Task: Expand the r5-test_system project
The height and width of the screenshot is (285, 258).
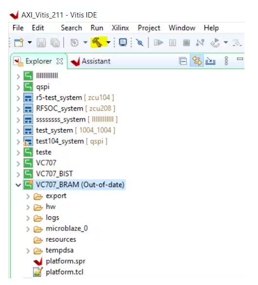Action: (x=18, y=98)
